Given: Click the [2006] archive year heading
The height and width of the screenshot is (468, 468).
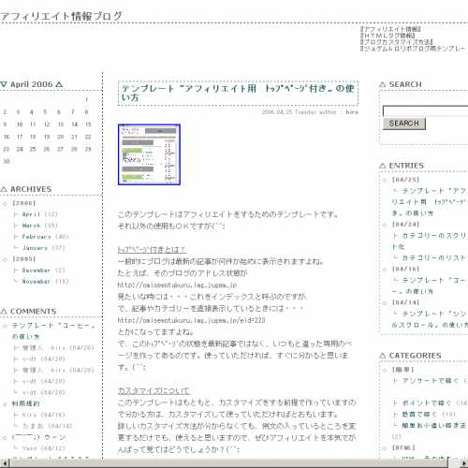Looking at the screenshot, I should pos(24,203).
